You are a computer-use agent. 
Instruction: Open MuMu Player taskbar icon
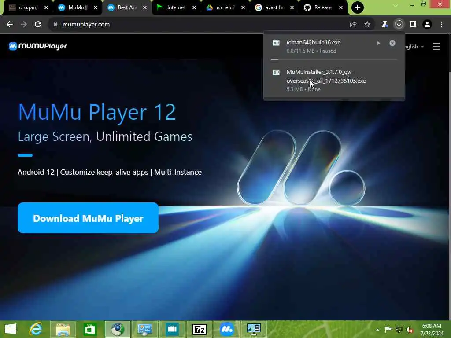click(227, 329)
